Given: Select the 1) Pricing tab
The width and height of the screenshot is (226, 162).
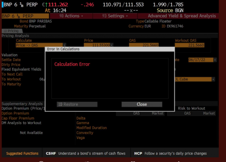Looking at the screenshot, I should pos(12,31).
